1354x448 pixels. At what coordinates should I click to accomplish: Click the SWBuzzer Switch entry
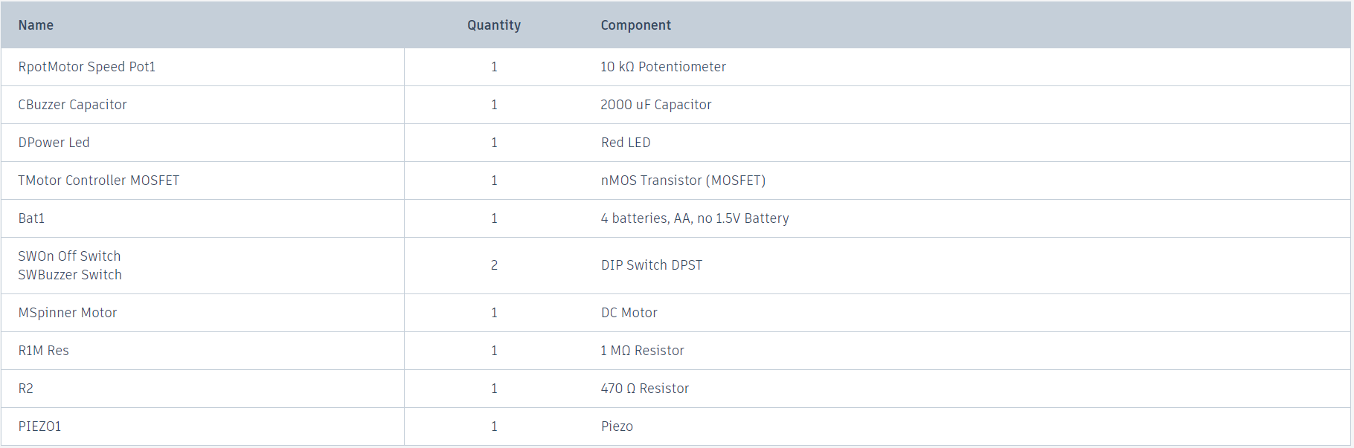(x=70, y=275)
